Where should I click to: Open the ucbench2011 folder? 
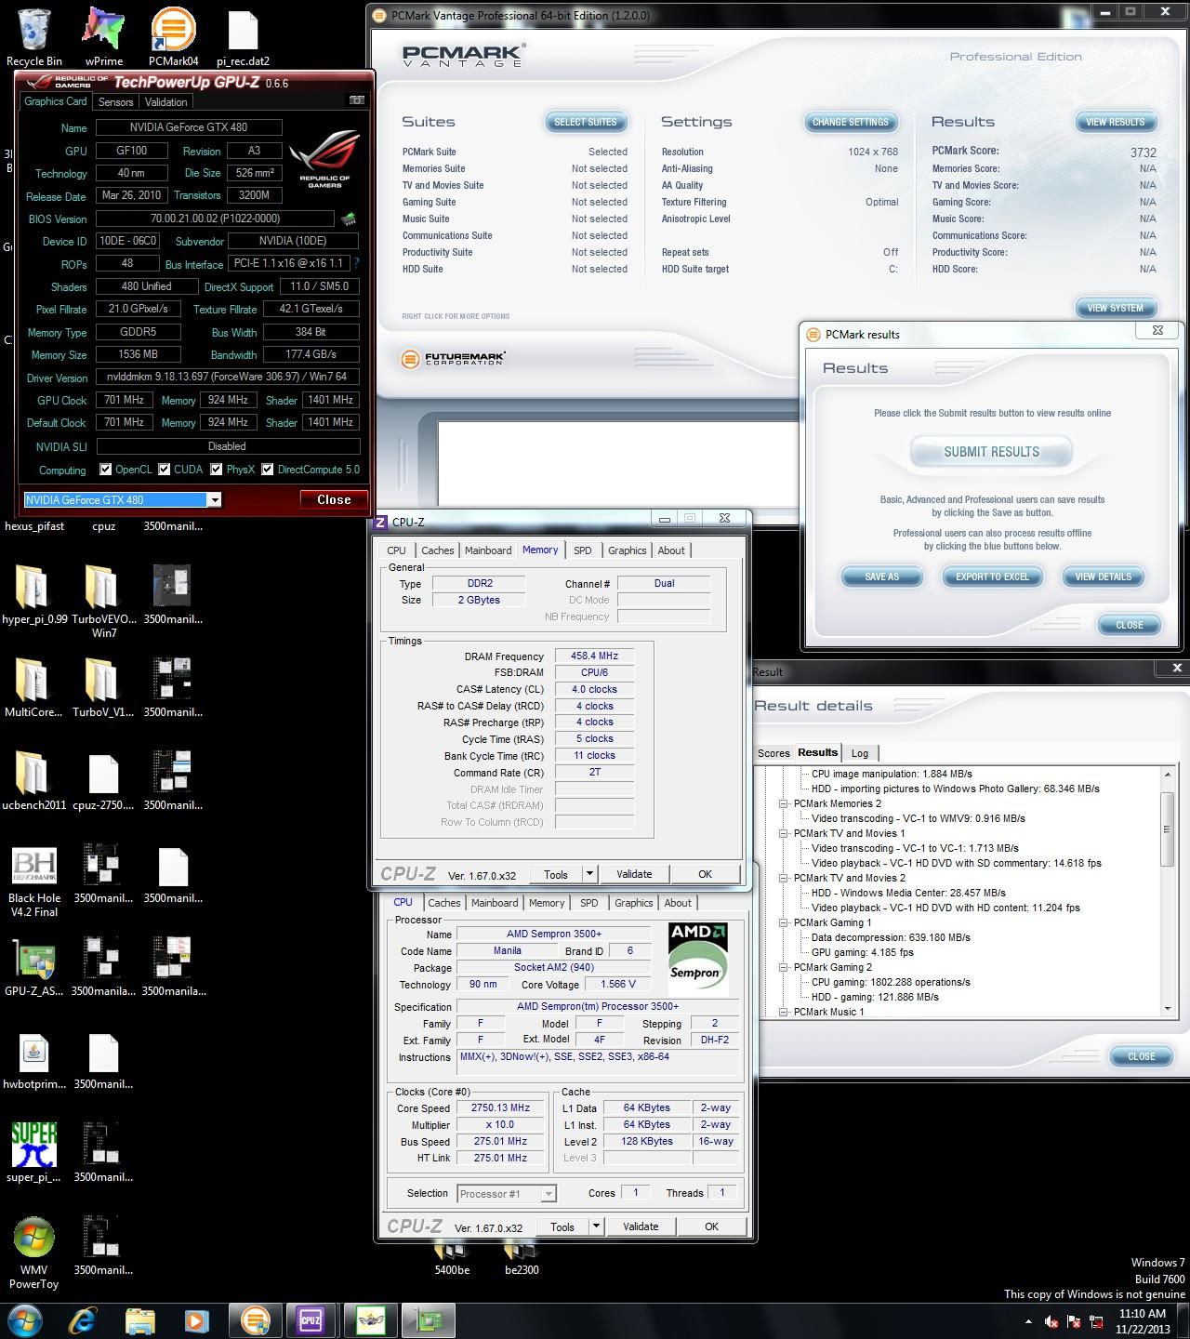[x=34, y=781]
